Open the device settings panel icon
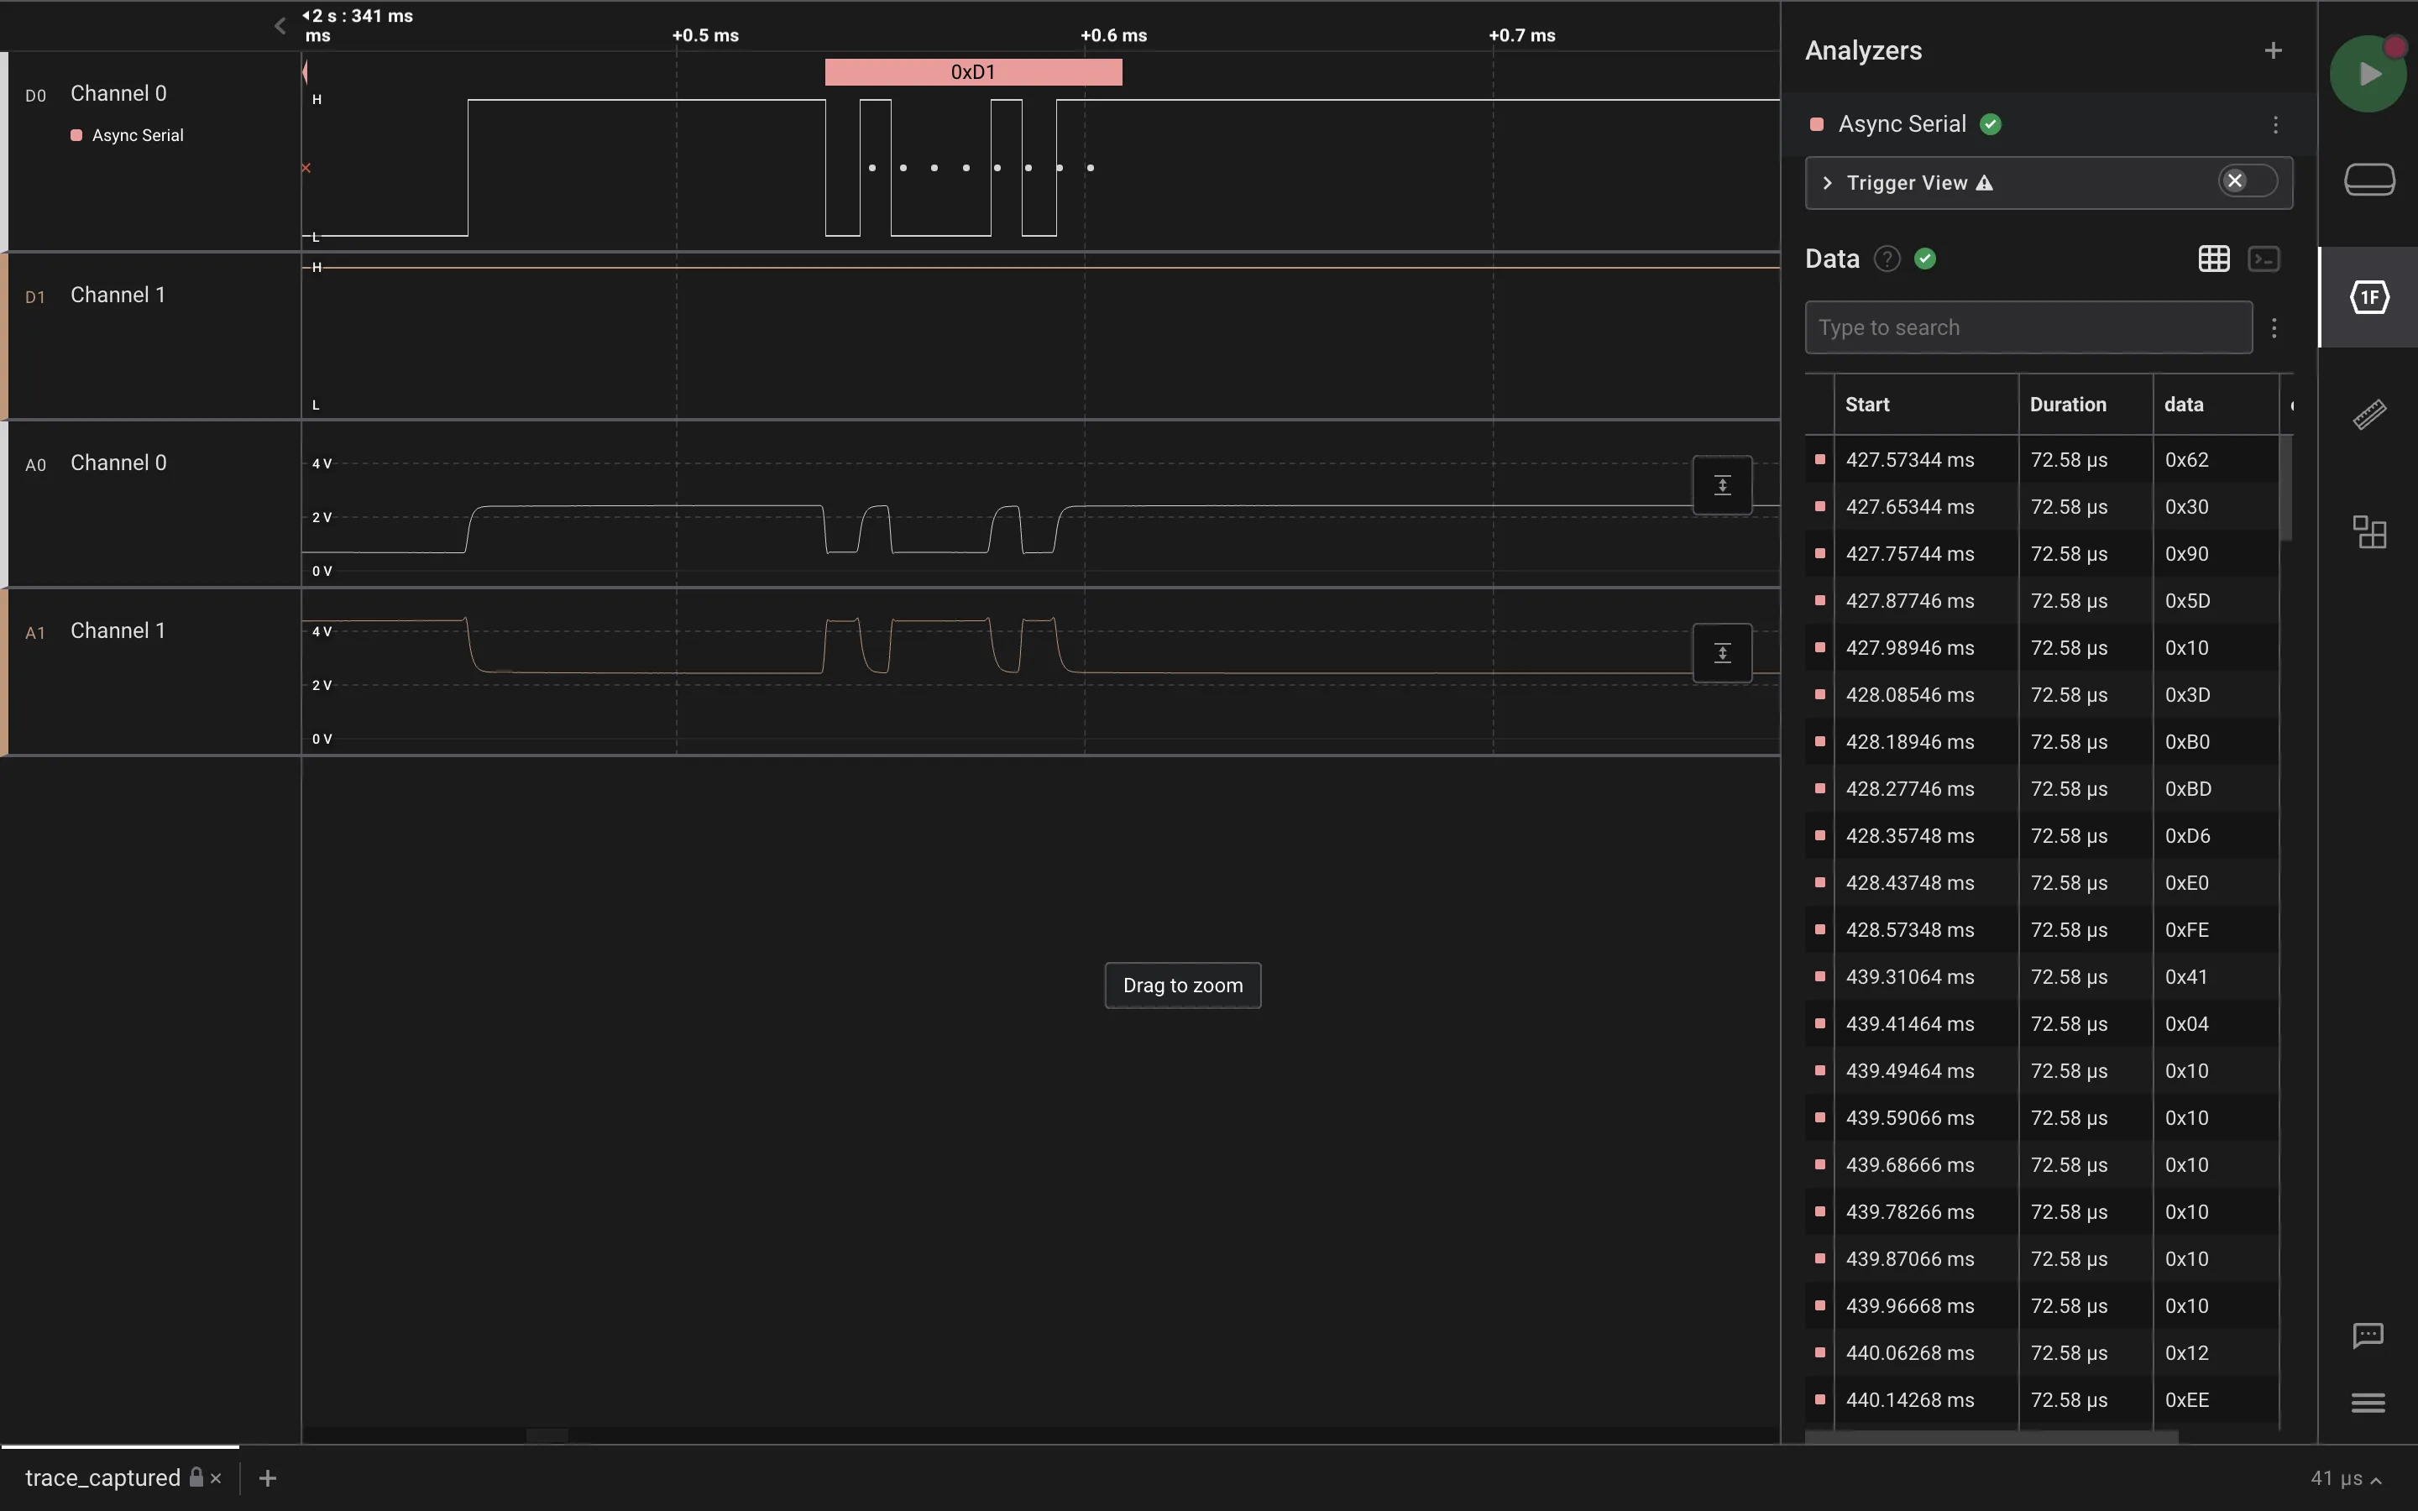The image size is (2418, 1511). (x=2369, y=180)
